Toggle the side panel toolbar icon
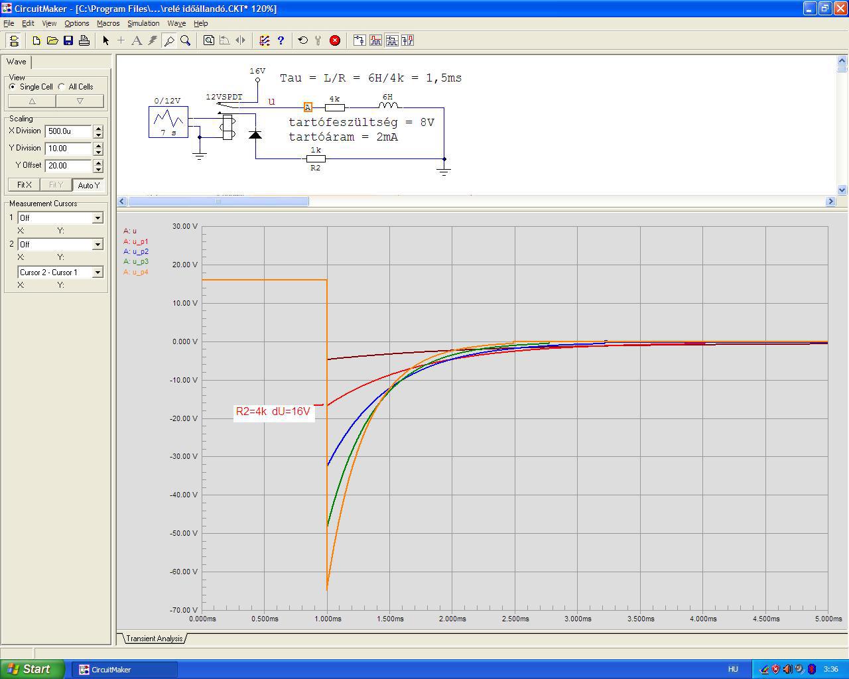The width and height of the screenshot is (849, 679). click(x=14, y=40)
